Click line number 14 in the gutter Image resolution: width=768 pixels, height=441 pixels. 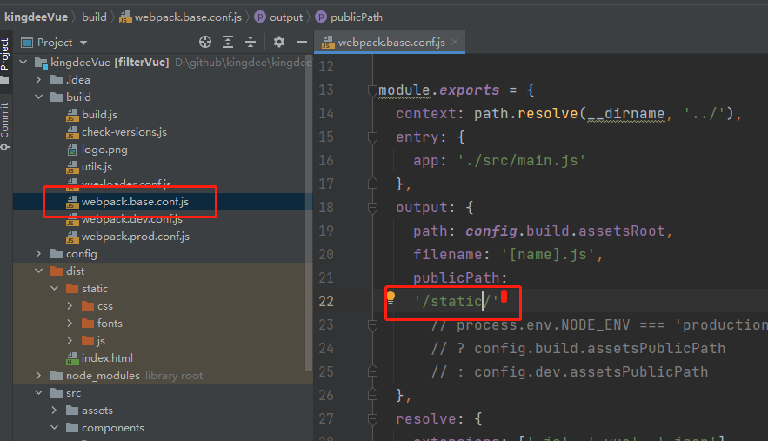pos(326,114)
